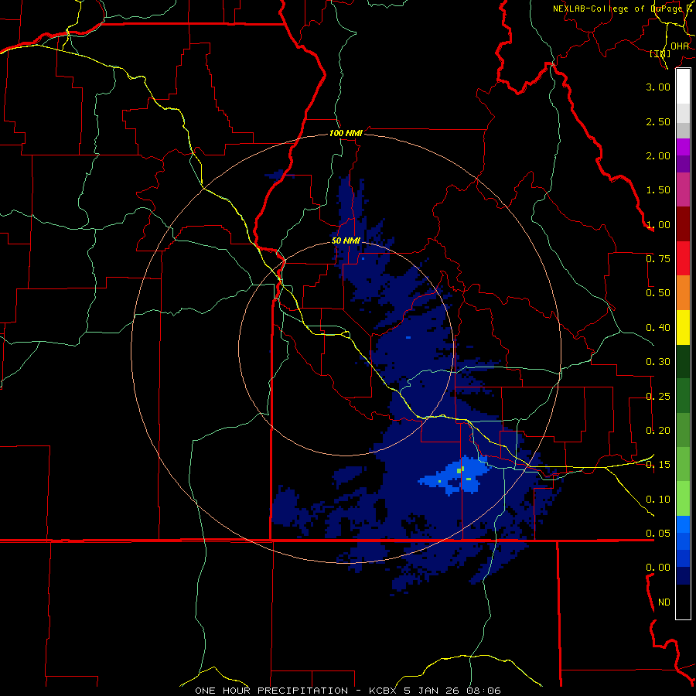Click the '5 JAN 26 08:06' timestamp
The height and width of the screenshot is (696, 696).
(452, 691)
